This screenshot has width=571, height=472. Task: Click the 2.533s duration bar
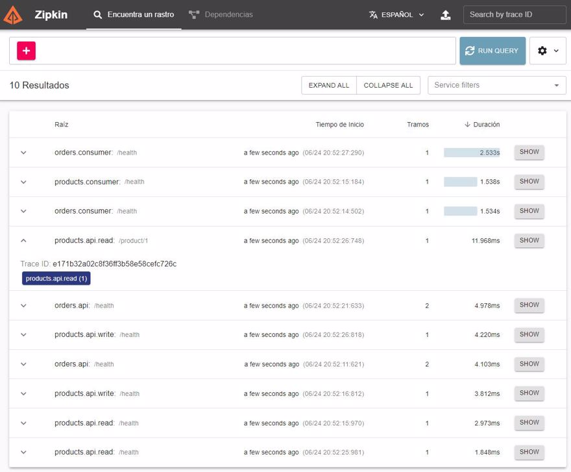tap(472, 153)
